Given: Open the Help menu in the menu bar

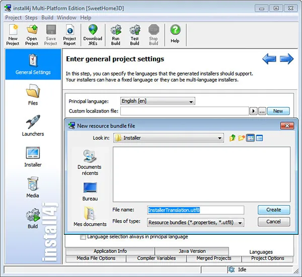Looking at the screenshot, I should (x=86, y=18).
